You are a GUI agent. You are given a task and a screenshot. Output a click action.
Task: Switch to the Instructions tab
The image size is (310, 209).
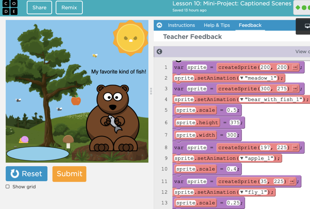pos(181,25)
